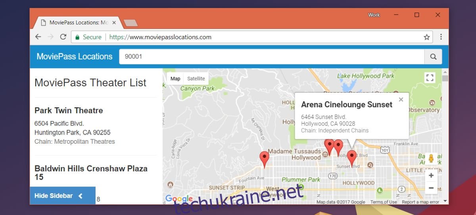Open a new browser tab

(131, 23)
